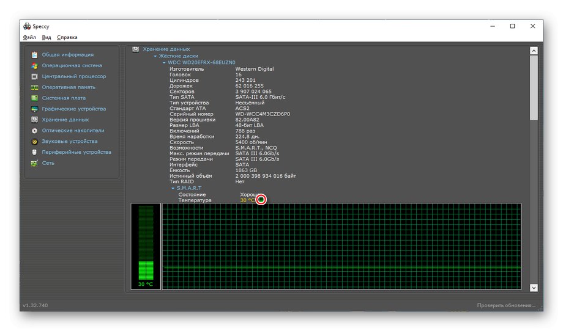Click Проверить обновления link
Viewport: 563px width, 331px height.
pyautogui.click(x=506, y=305)
